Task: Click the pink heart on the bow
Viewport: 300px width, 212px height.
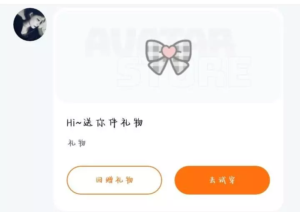Action: click(x=168, y=51)
